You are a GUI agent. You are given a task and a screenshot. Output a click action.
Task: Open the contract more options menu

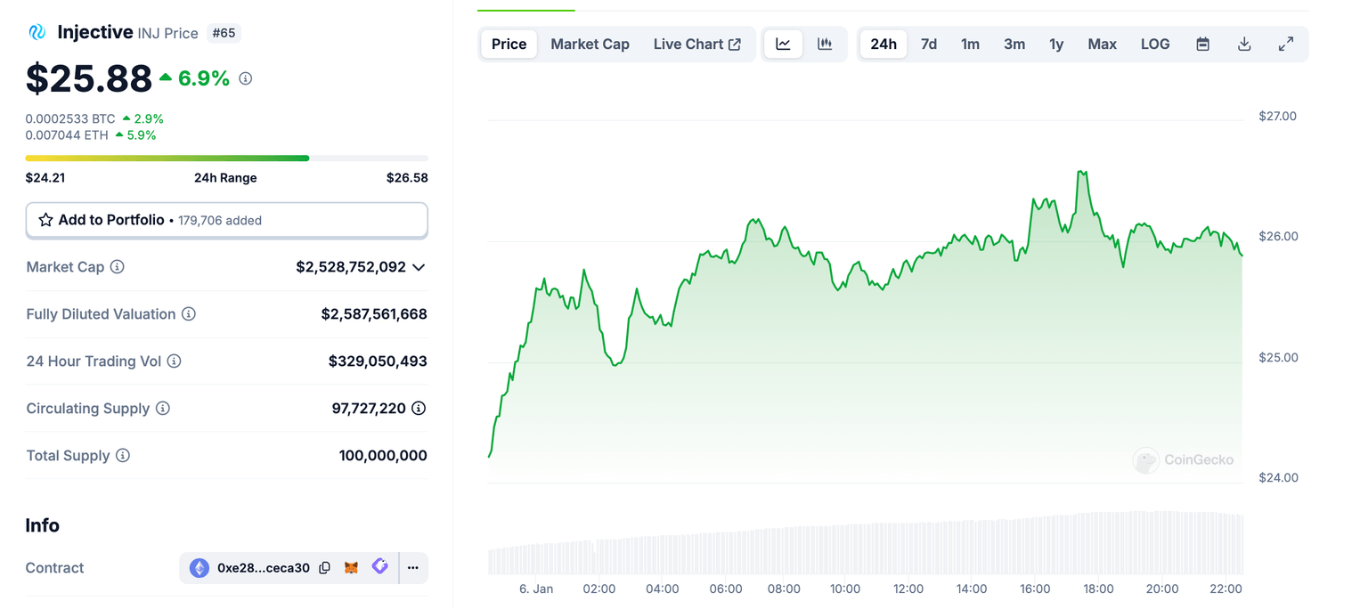point(413,567)
